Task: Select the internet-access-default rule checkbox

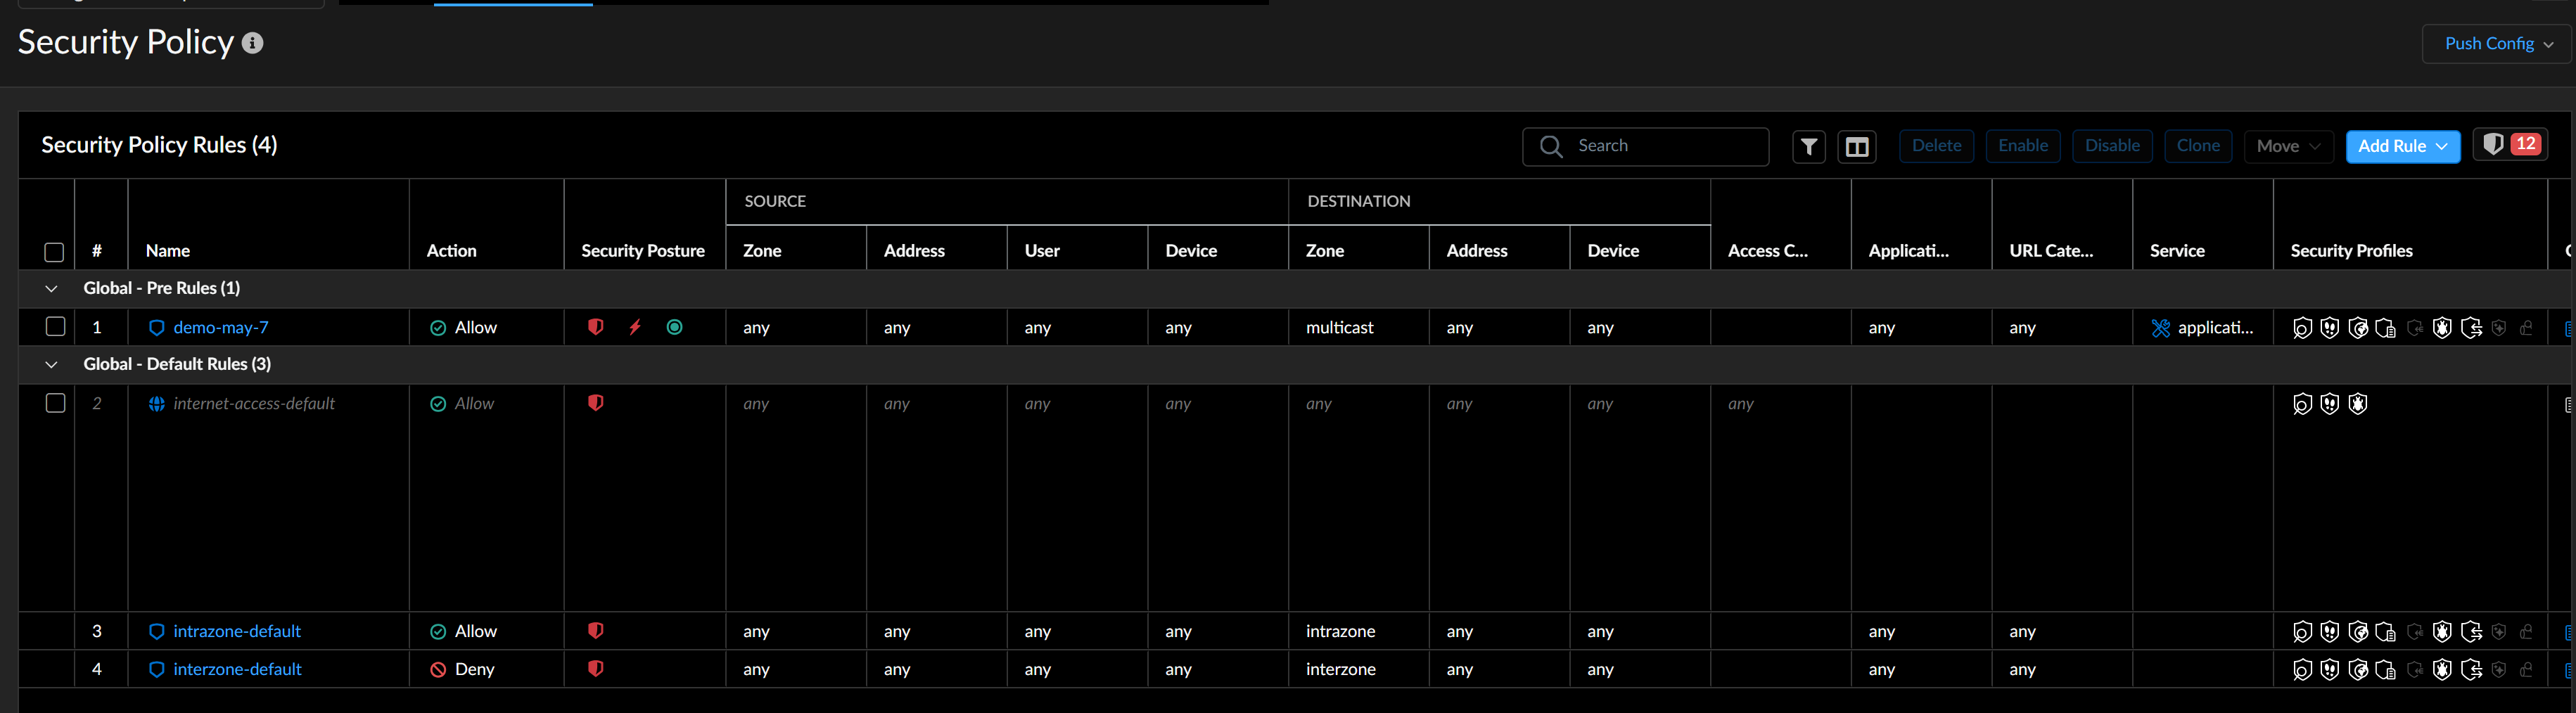Action: tap(56, 403)
